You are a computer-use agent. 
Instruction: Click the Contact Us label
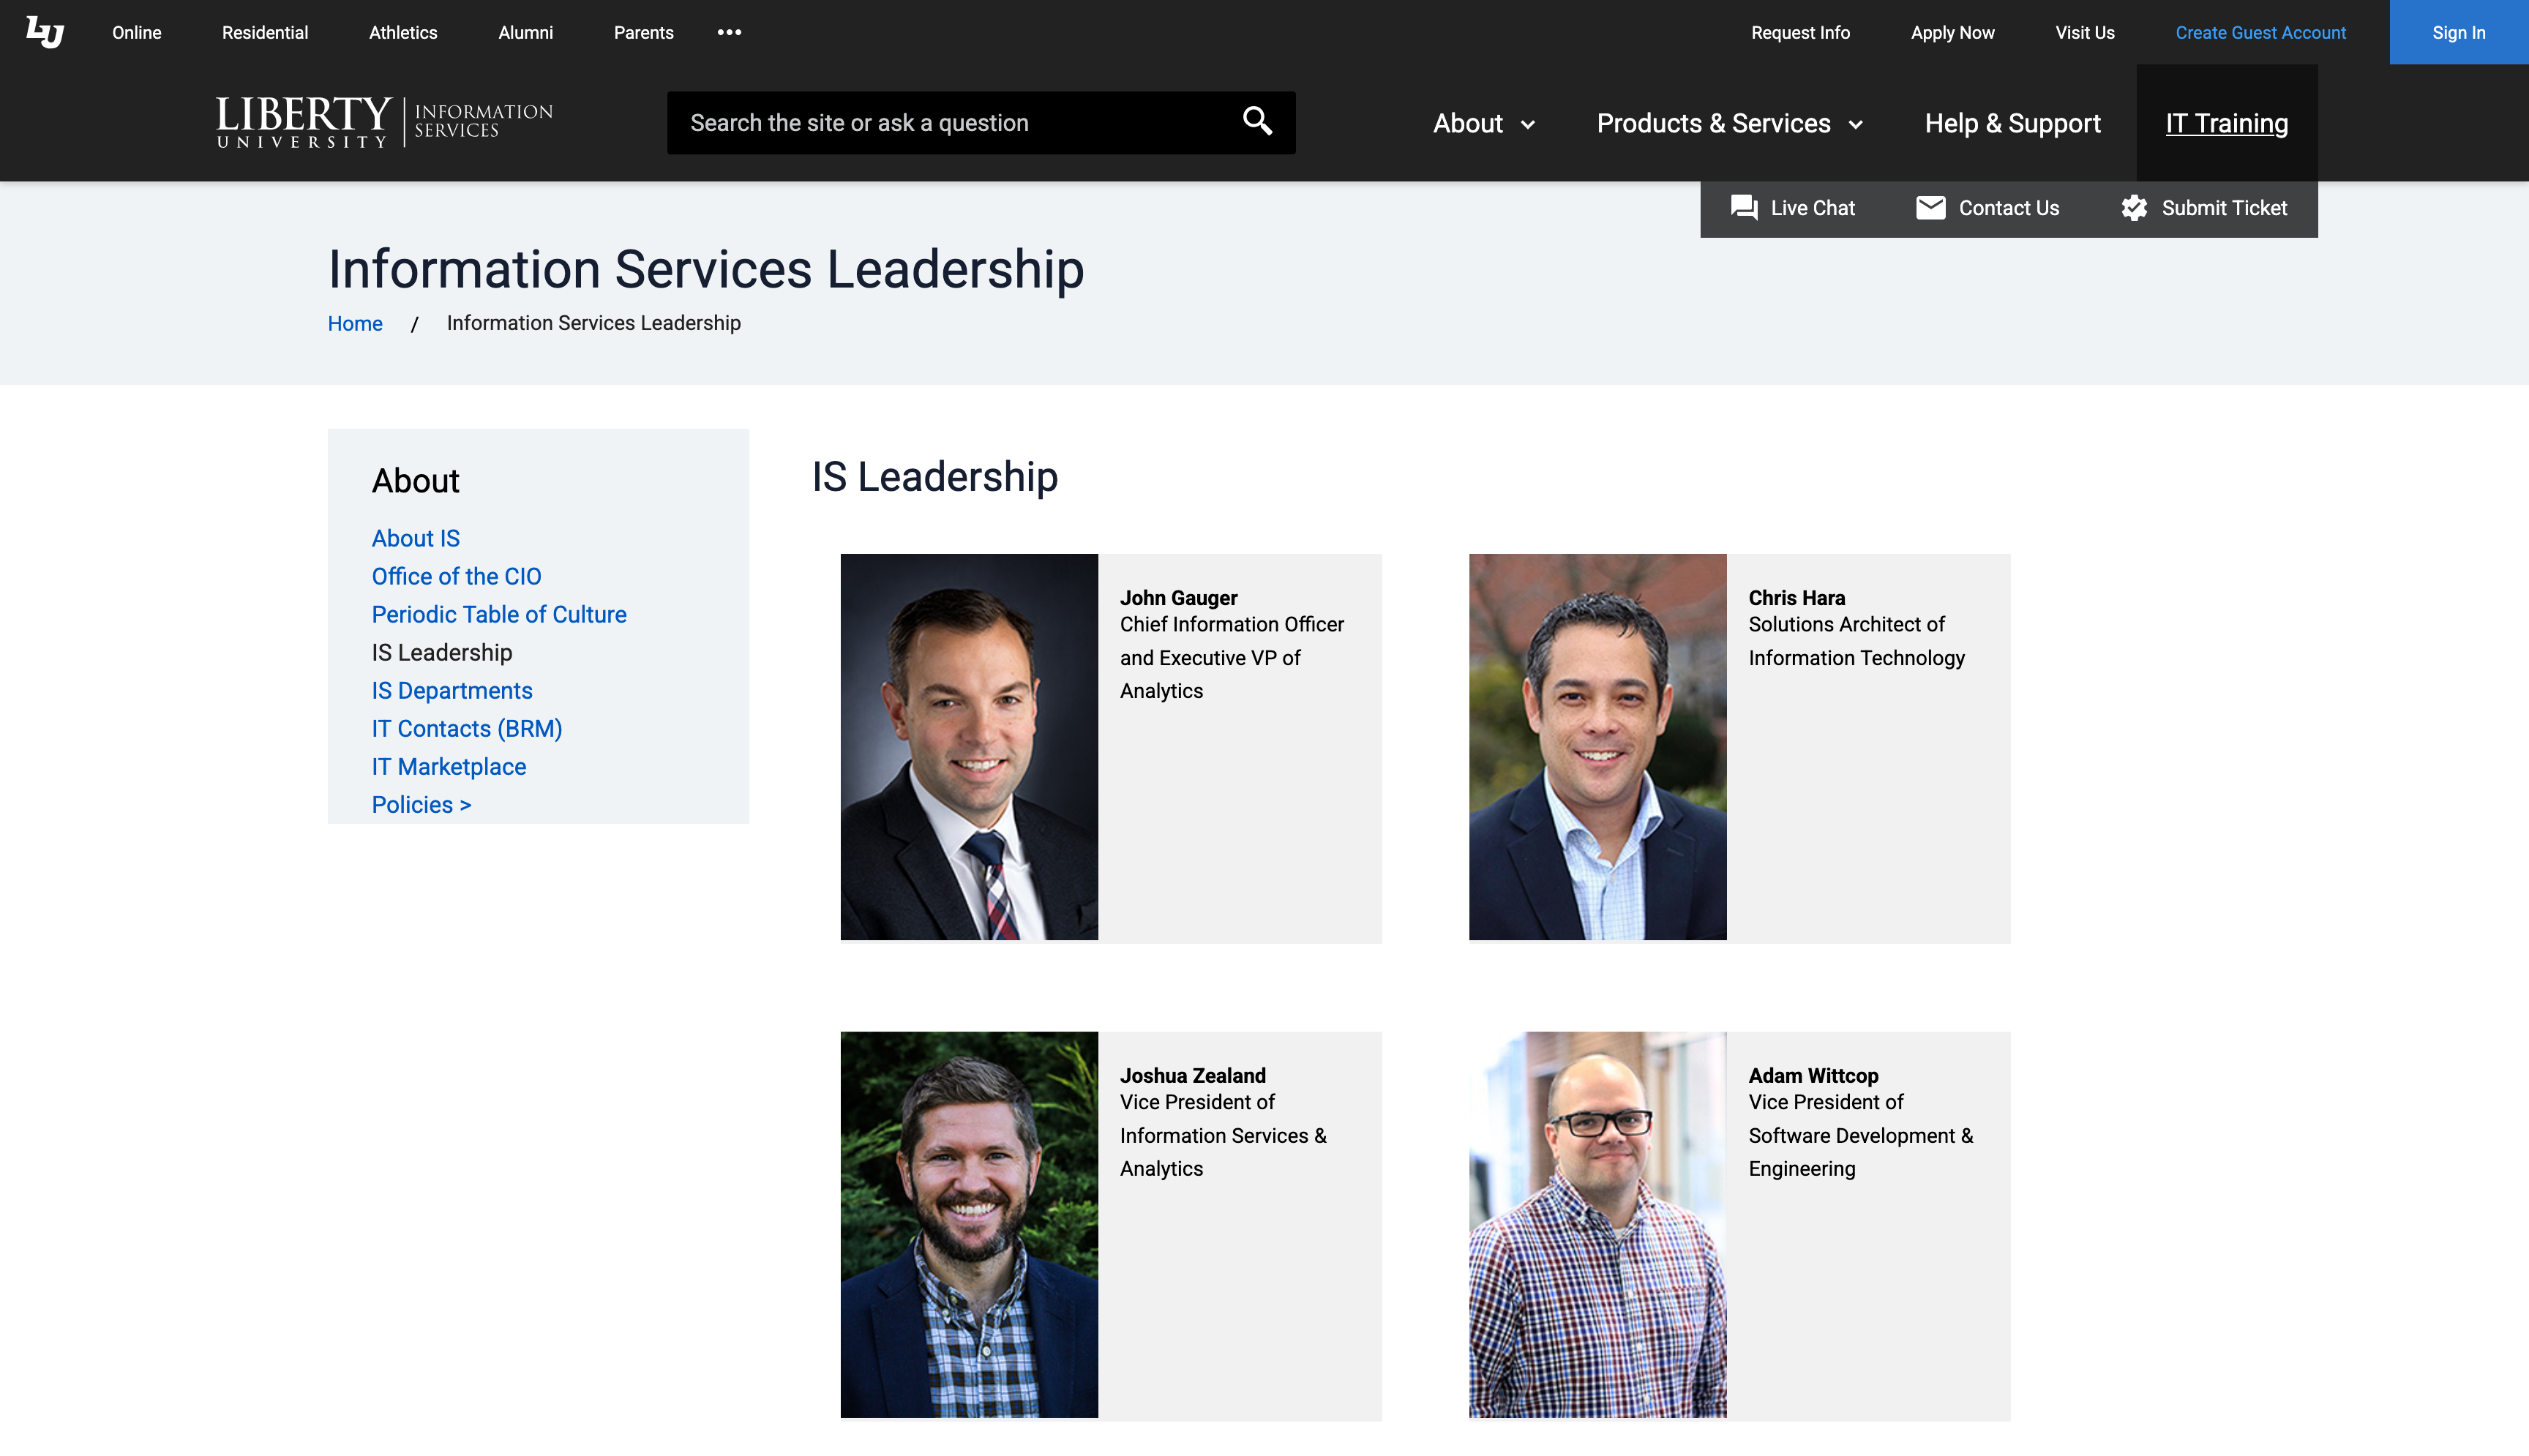click(x=2008, y=208)
